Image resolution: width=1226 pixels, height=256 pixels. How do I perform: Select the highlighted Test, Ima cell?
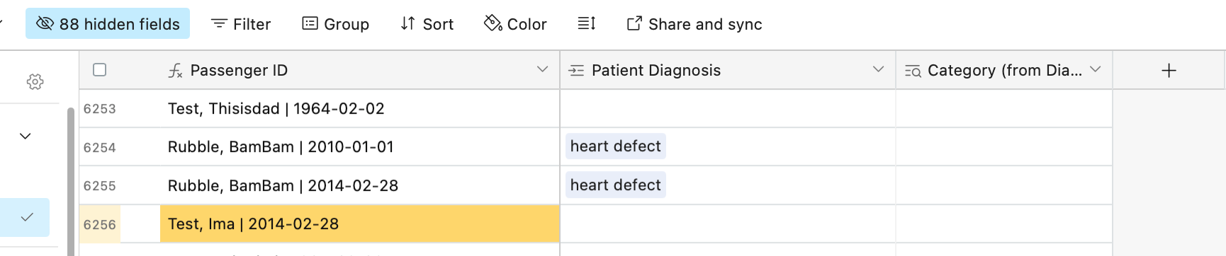pyautogui.click(x=360, y=224)
